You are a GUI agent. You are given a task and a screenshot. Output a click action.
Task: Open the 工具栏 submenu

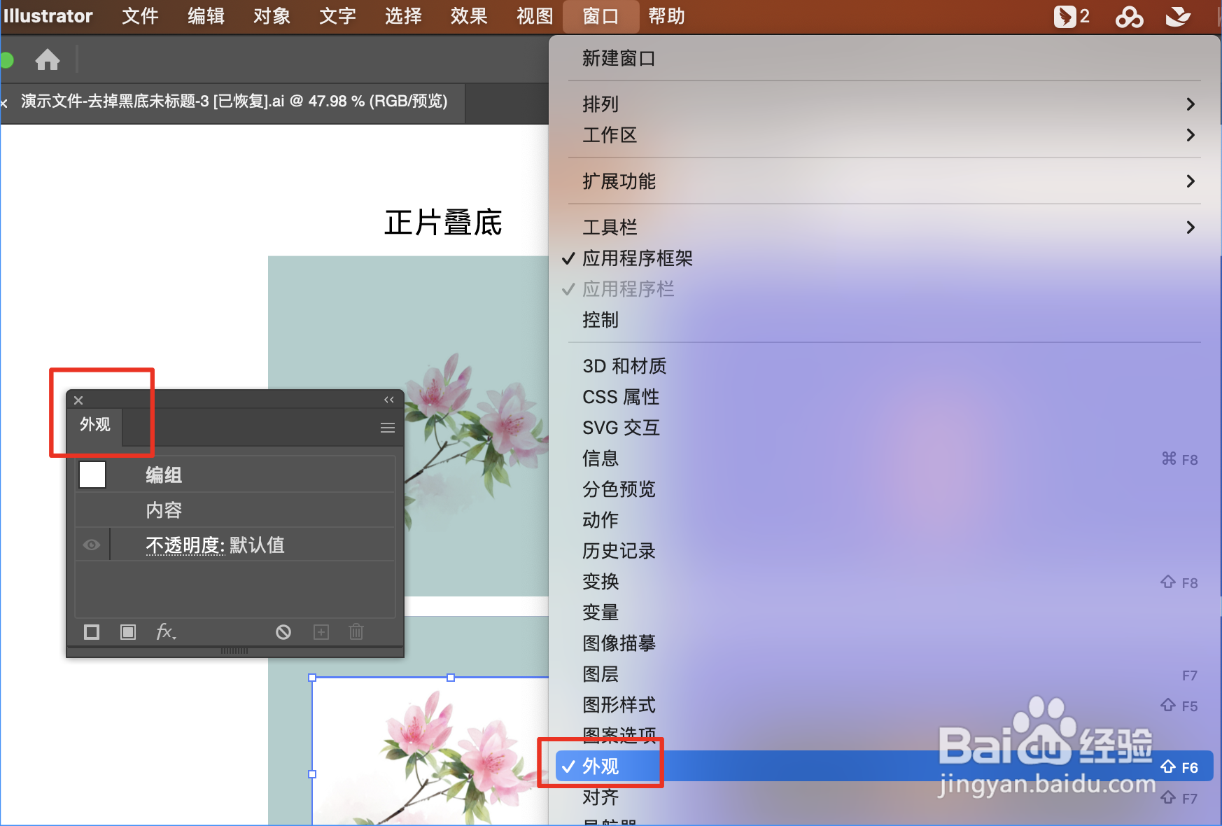[x=608, y=227]
